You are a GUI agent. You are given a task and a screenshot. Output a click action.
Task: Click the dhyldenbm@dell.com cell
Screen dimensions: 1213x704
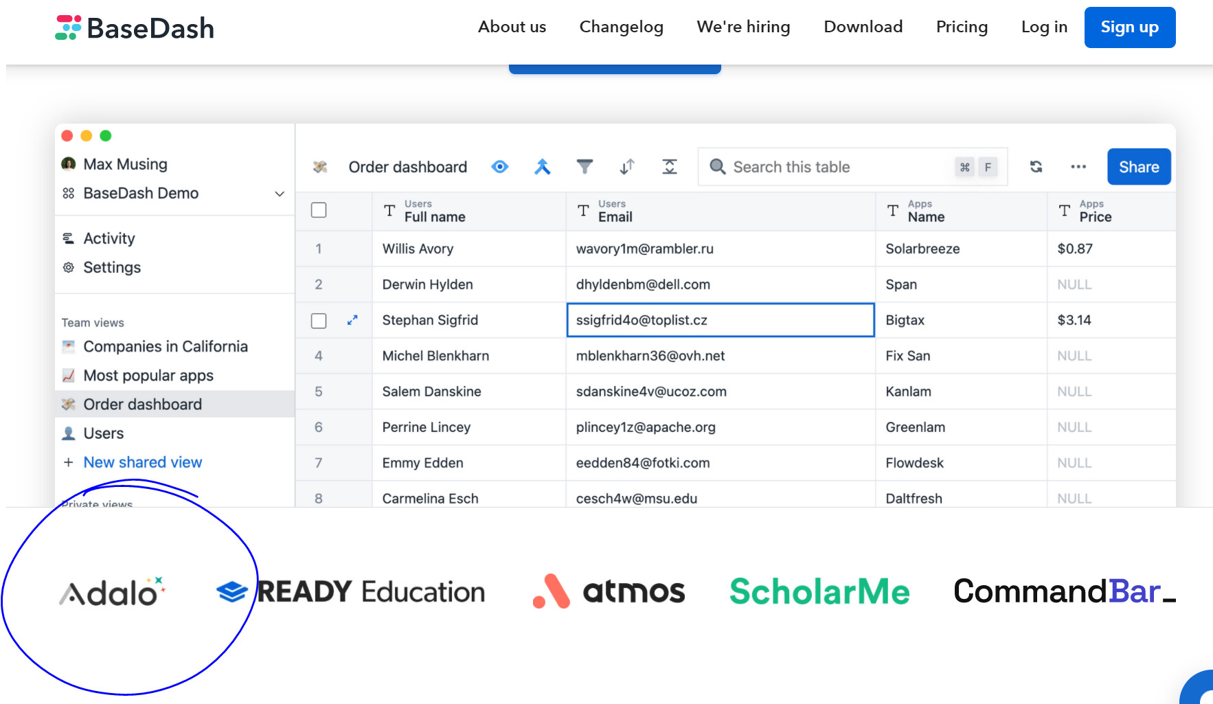pos(721,284)
